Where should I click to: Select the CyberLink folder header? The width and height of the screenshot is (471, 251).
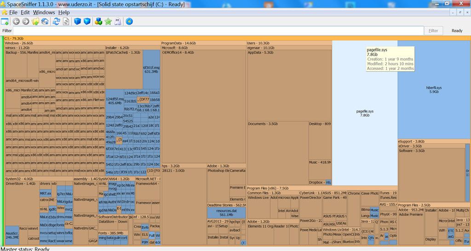pos(310,193)
